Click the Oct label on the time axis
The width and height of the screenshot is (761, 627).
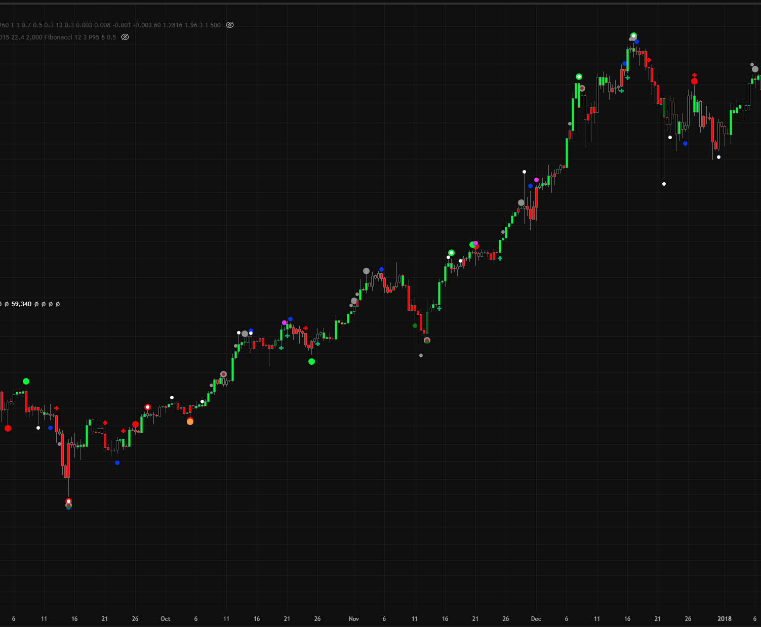[x=166, y=619]
